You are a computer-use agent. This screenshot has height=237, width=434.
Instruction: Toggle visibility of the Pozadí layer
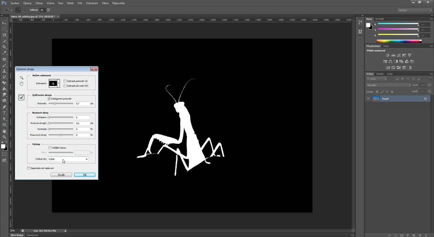pyautogui.click(x=368, y=99)
